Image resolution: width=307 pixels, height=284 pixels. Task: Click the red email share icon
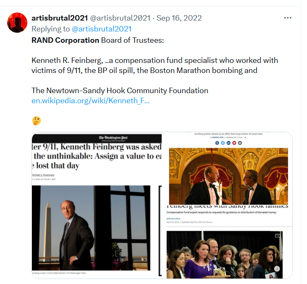[234, 143]
